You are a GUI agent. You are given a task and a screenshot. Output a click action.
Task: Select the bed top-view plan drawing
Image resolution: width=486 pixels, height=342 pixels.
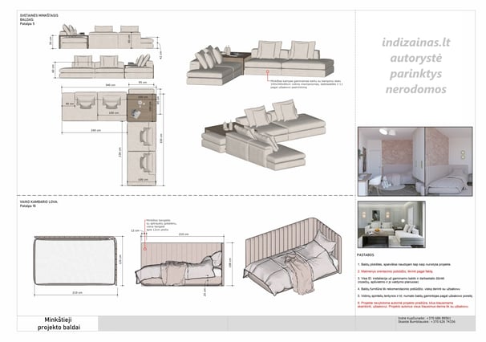tap(75, 260)
